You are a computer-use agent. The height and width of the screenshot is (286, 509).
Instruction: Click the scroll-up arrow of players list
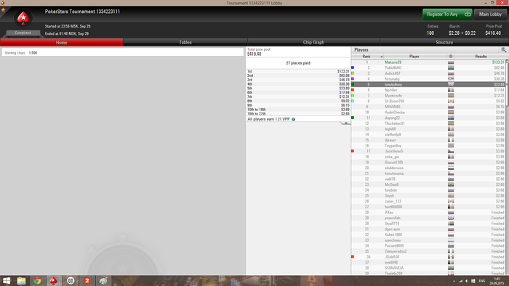click(x=507, y=60)
